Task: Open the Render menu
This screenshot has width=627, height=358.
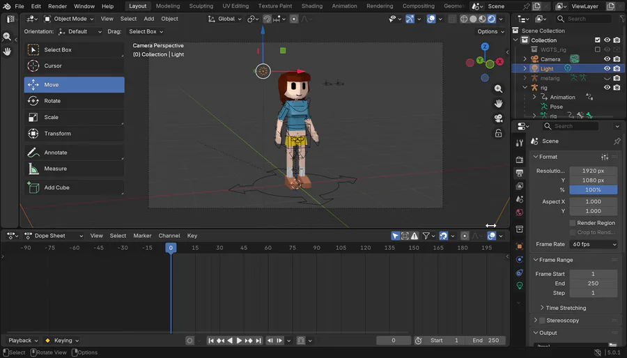Action: [x=57, y=6]
